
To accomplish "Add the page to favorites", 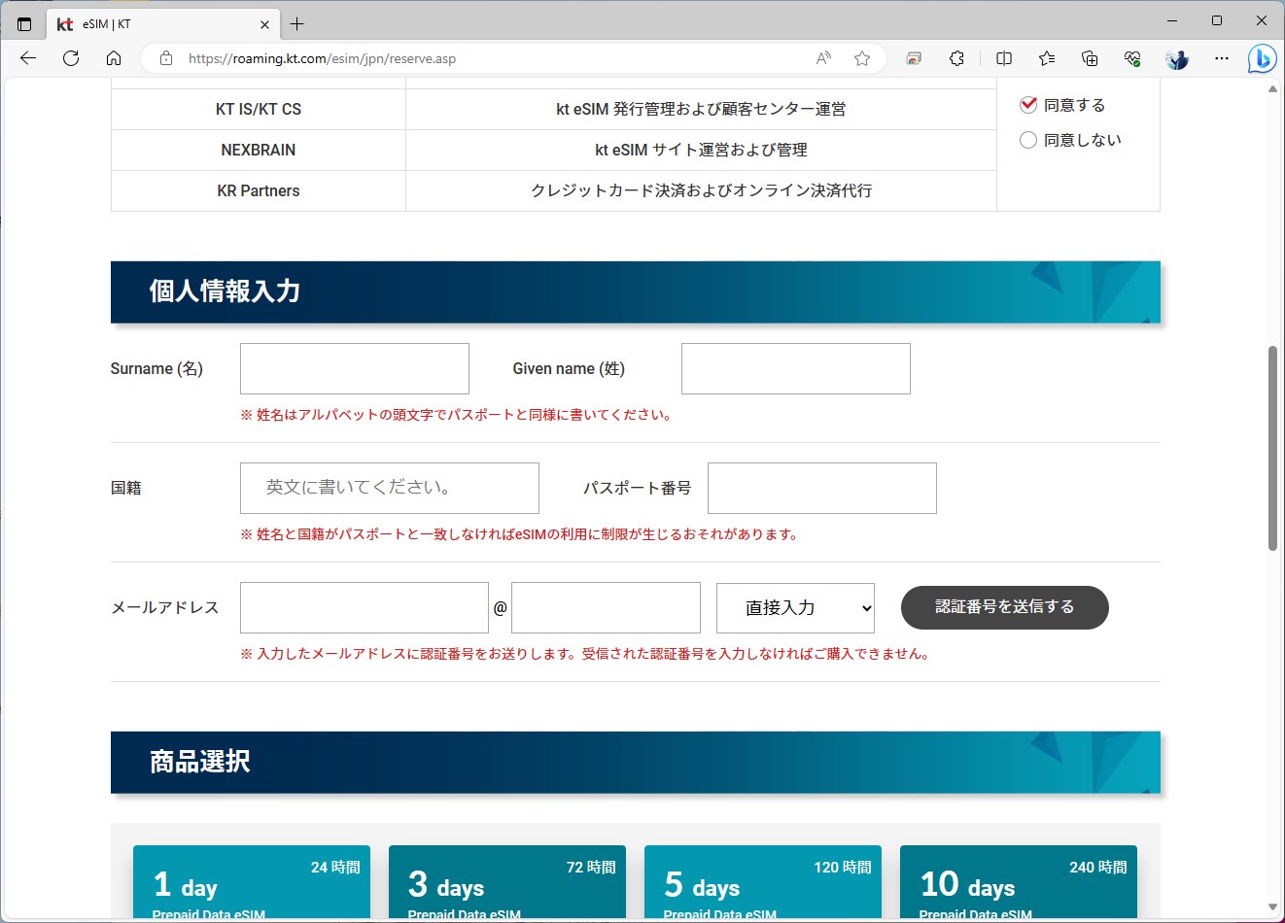I will tap(861, 58).
